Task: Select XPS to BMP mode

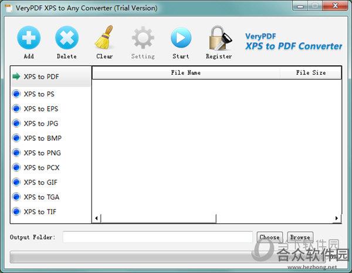Action: point(36,138)
